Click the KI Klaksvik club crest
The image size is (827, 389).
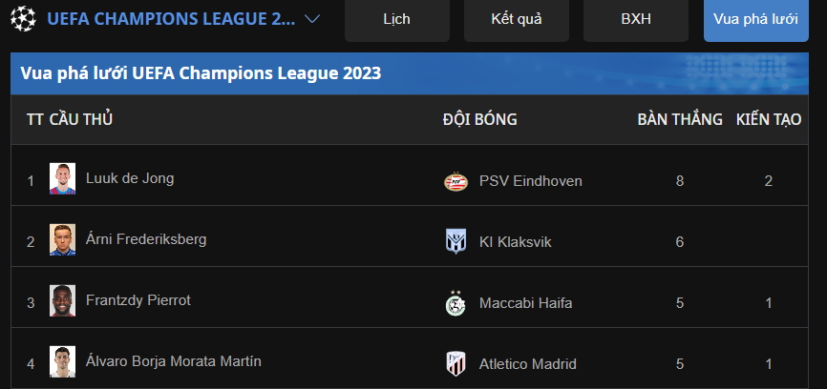(x=456, y=242)
